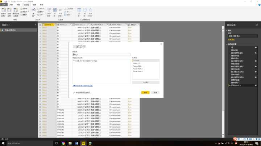Click the table icon left of column headers
Image resolution: width=261 pixels, height=146 pixels.
click(40, 25)
